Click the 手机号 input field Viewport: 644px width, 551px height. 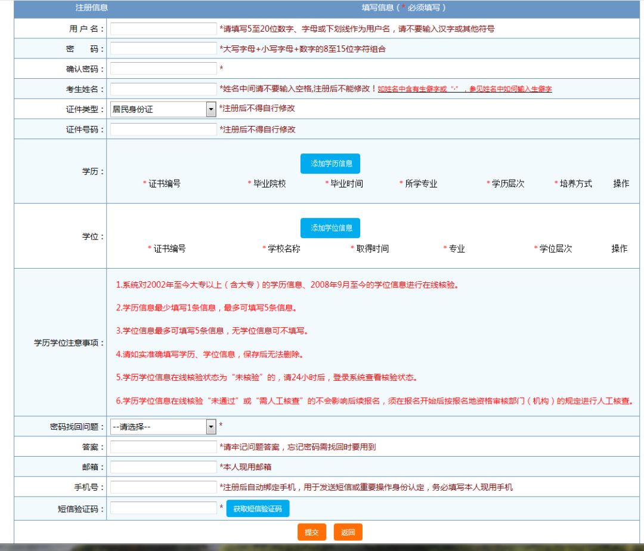click(163, 487)
